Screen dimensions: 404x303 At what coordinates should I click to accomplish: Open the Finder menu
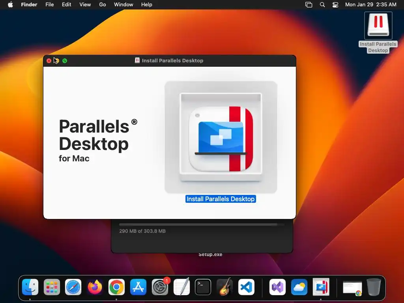[x=29, y=5]
